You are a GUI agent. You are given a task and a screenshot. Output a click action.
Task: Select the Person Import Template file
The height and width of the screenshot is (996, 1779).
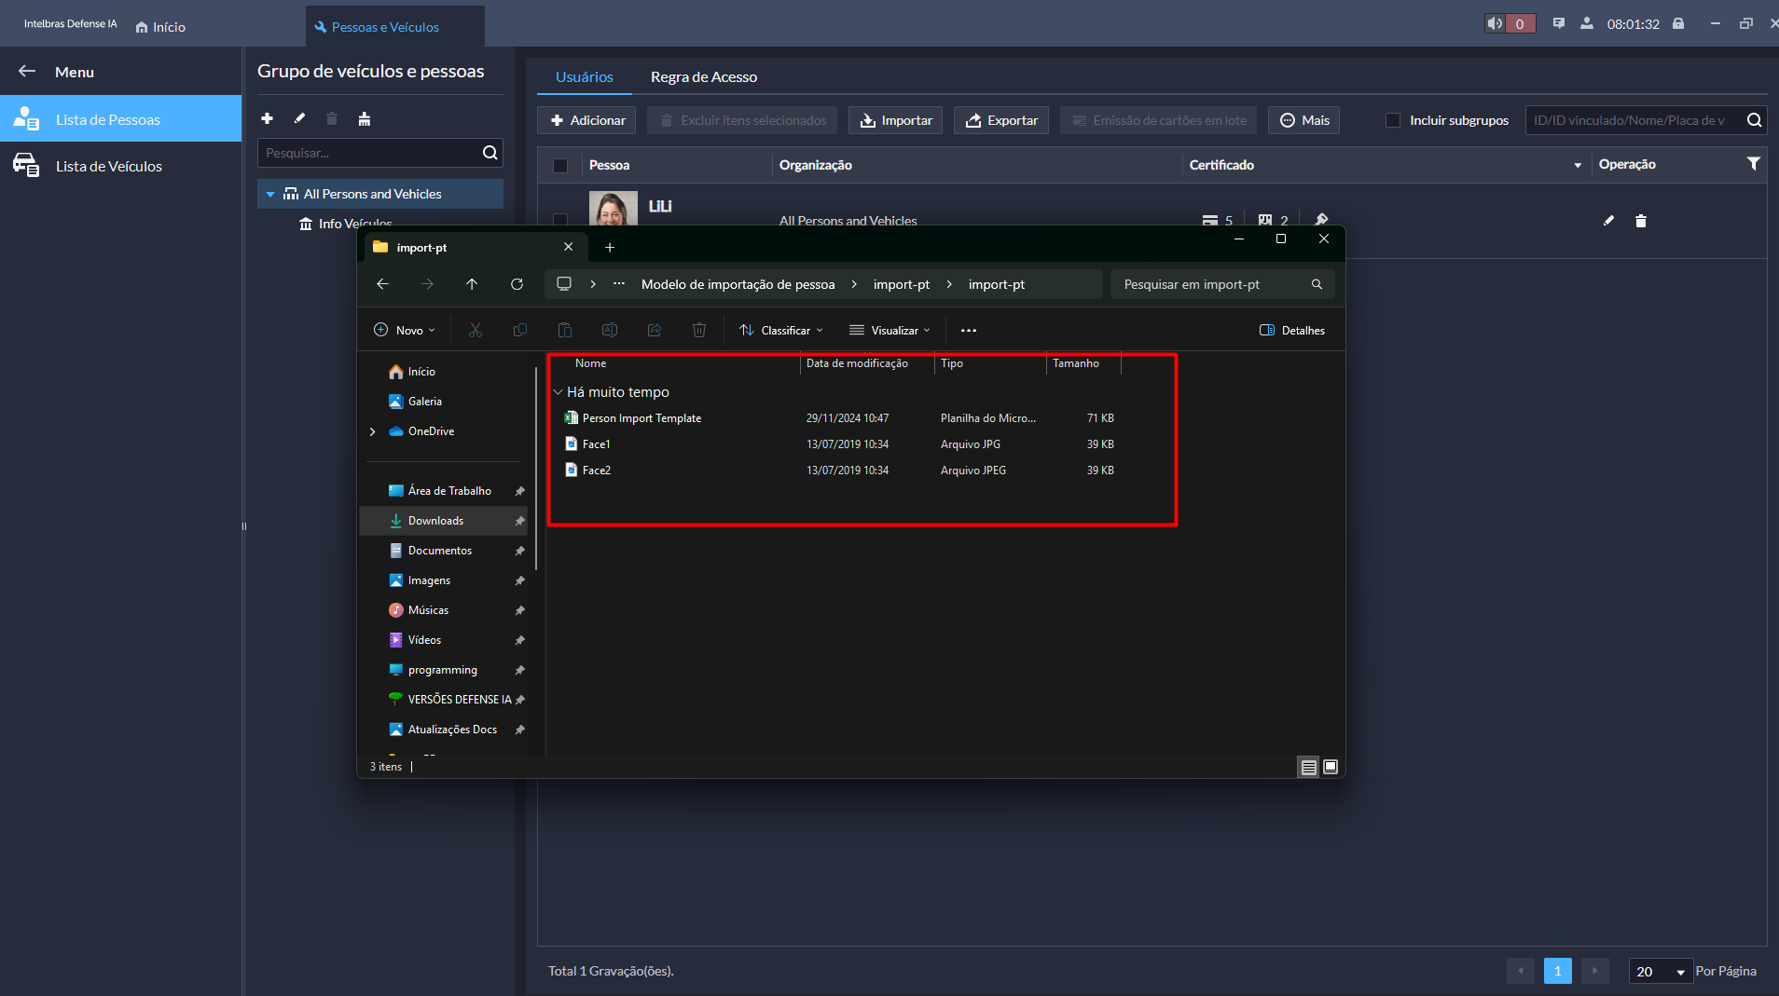point(641,418)
